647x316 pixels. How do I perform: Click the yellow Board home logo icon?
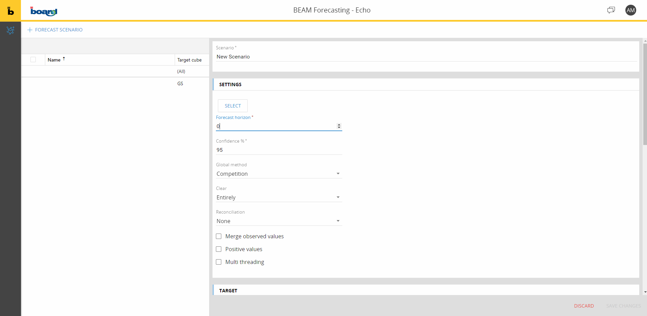click(10, 10)
